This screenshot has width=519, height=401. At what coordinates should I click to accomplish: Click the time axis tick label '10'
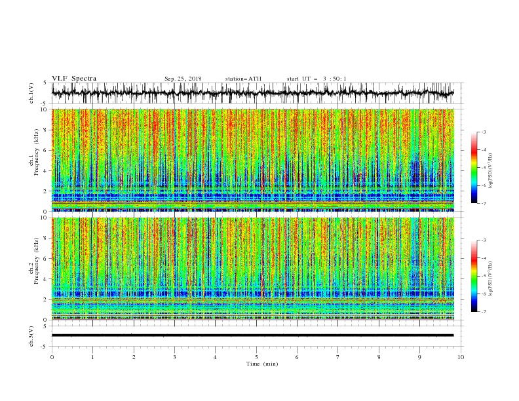[461, 357]
